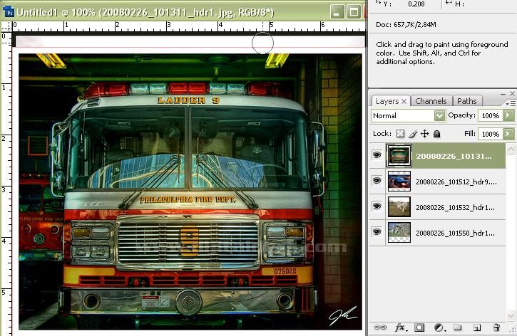Create a new adjustment layer
Viewport: 517px width, 336px height.
tap(439, 327)
